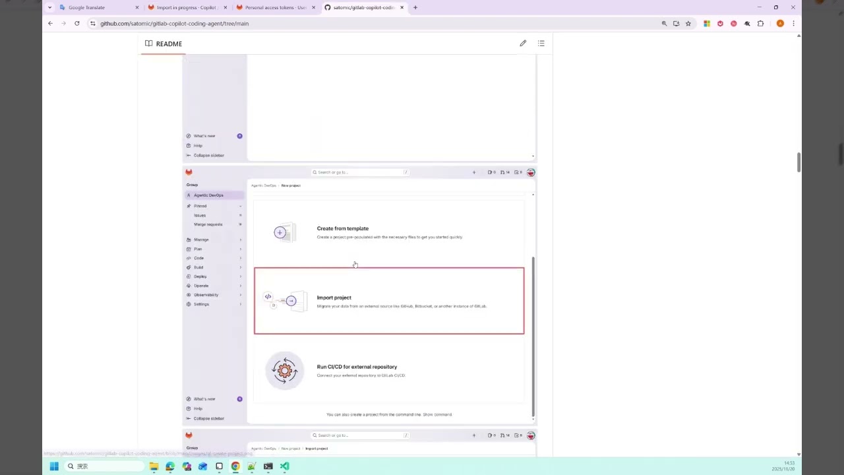The image size is (844, 475).
Task: Click the README heading tab
Action: coord(164,44)
